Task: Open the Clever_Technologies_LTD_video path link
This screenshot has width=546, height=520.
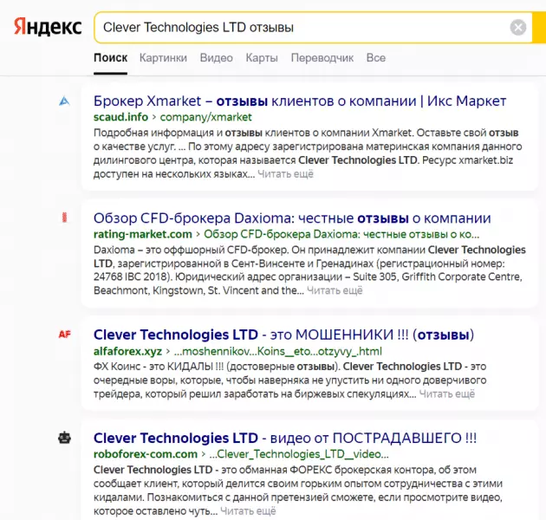Action: click(x=299, y=454)
